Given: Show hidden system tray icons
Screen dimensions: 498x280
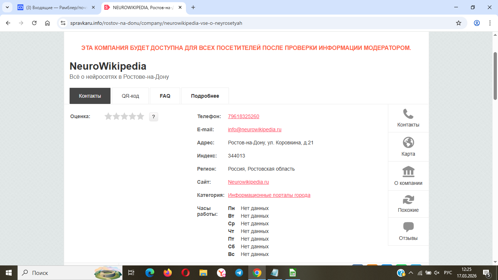Looking at the screenshot, I should [x=411, y=273].
